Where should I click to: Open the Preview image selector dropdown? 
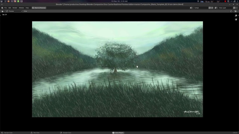(x=14, y=11)
